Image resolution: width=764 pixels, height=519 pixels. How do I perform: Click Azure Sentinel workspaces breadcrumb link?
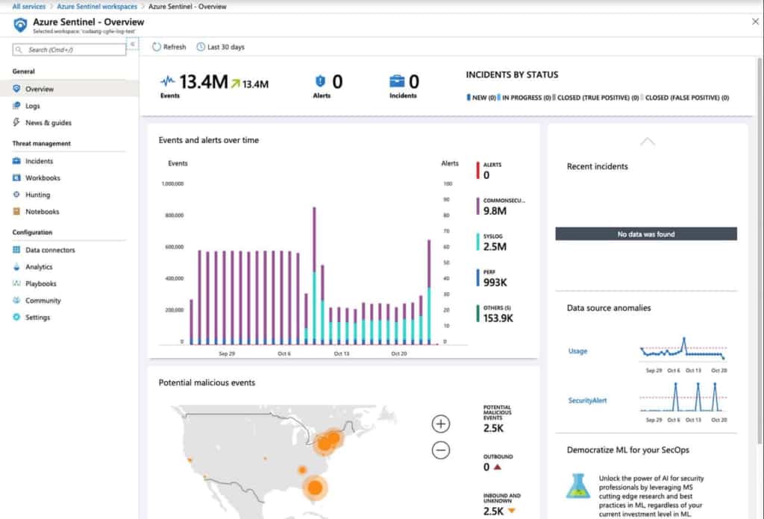point(97,6)
